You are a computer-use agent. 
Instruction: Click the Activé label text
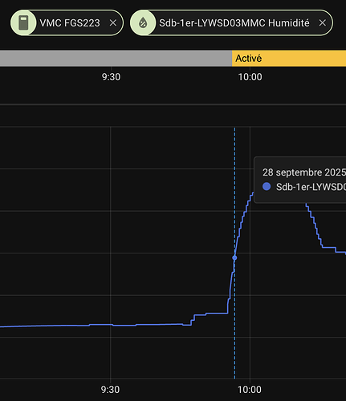pyautogui.click(x=249, y=59)
